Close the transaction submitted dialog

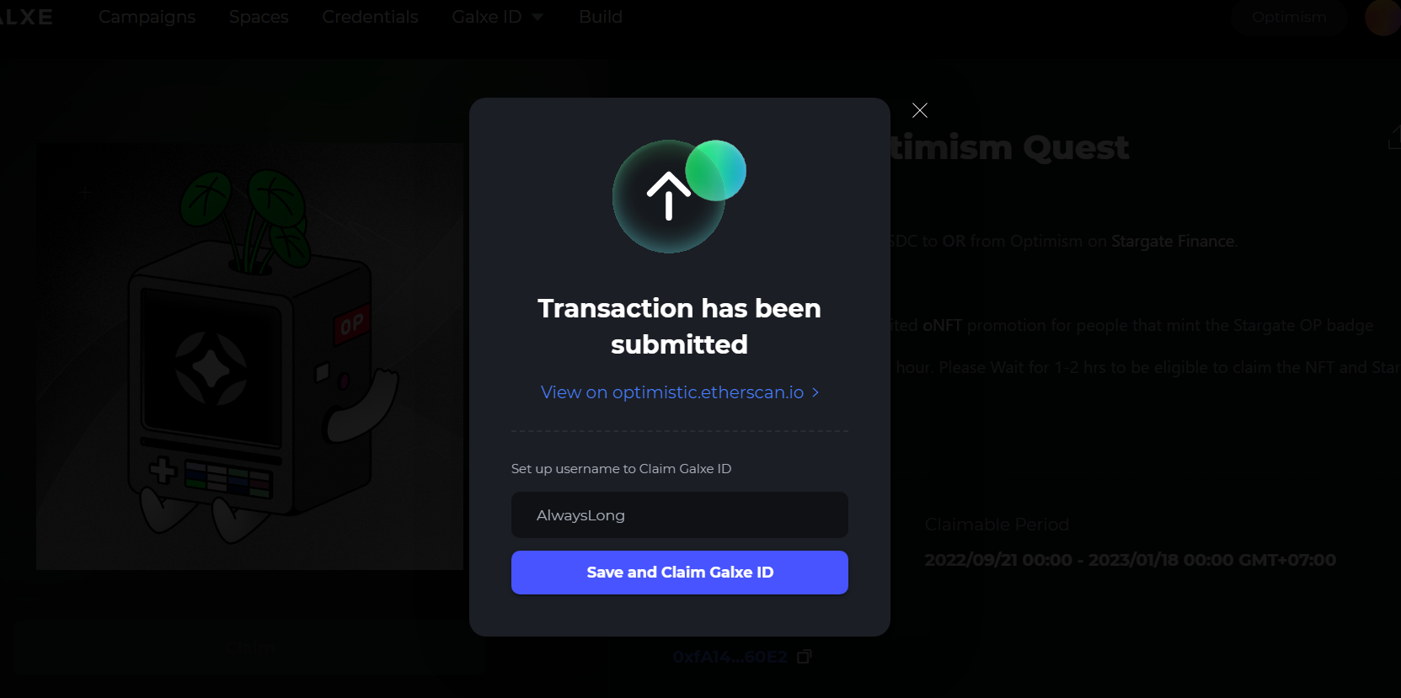pos(920,110)
